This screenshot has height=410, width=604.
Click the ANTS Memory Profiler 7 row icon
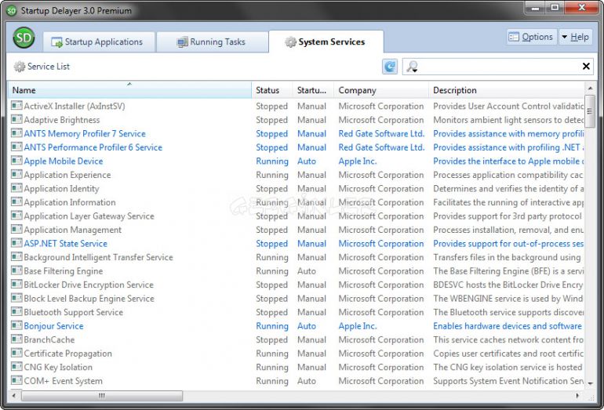16,133
